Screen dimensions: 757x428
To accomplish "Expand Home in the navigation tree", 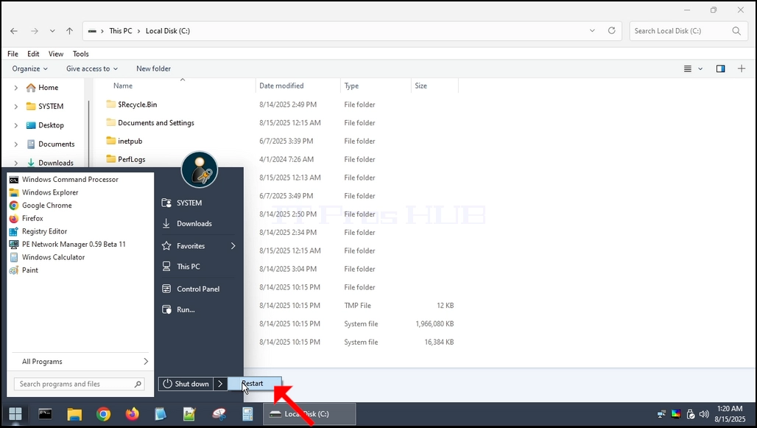I will pyautogui.click(x=16, y=88).
